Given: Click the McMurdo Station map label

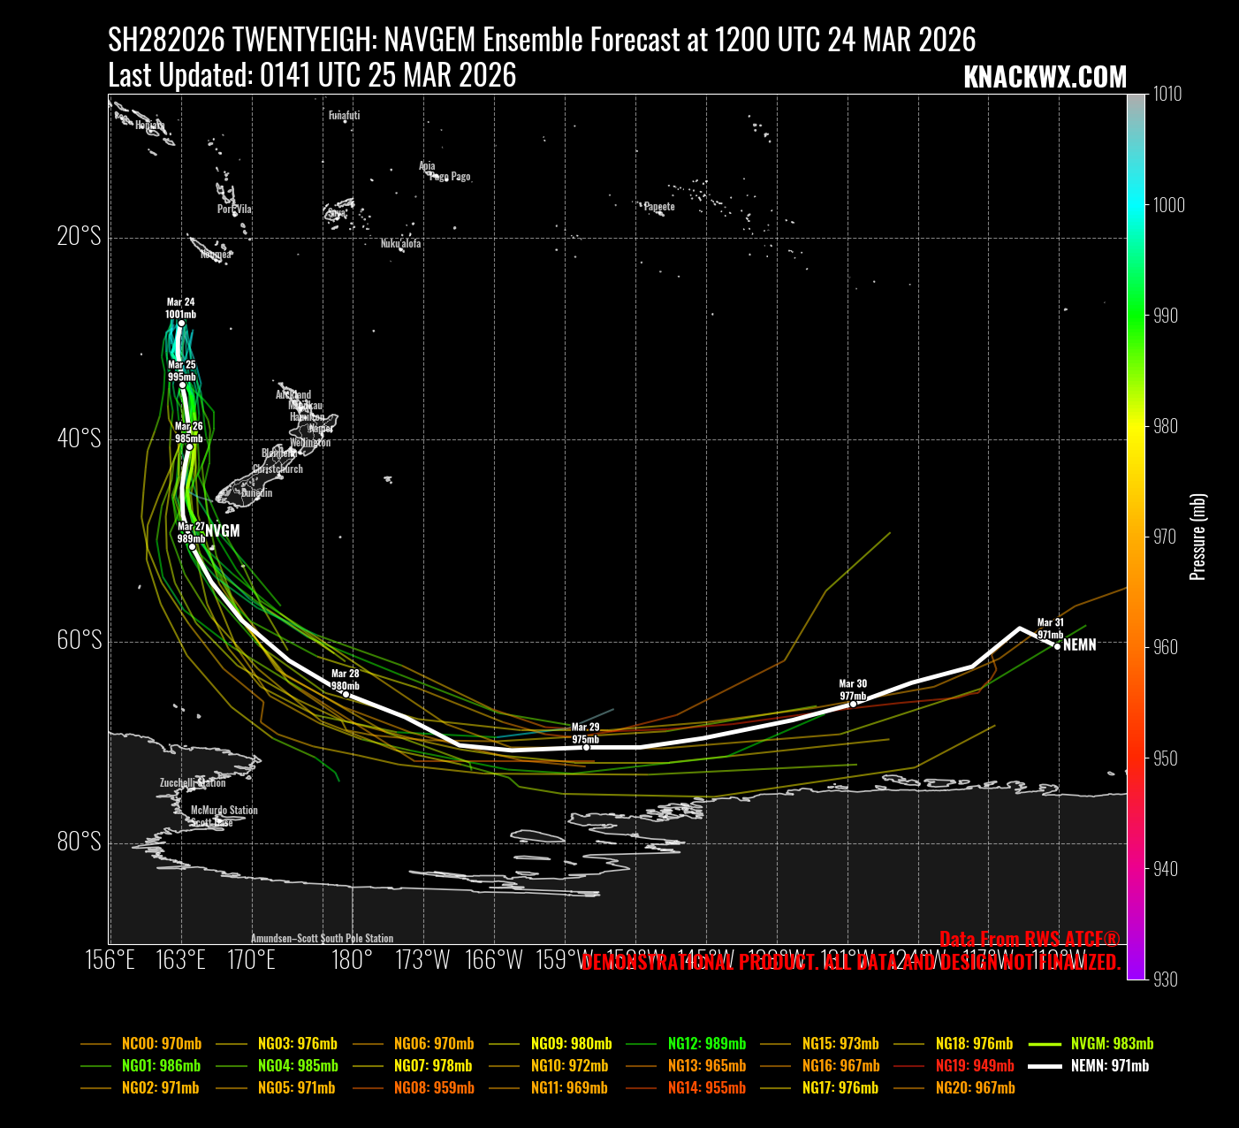Looking at the screenshot, I should 224,810.
